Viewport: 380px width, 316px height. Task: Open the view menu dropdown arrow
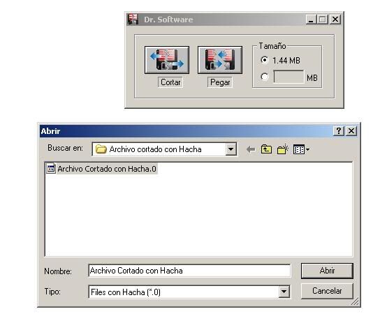click(307, 150)
